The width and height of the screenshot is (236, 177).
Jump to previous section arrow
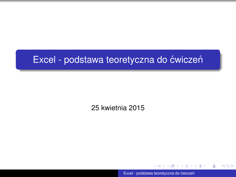[196, 166]
